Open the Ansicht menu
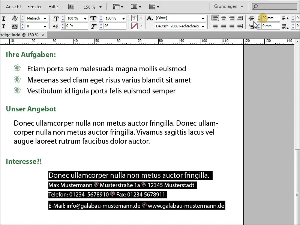 coord(13,7)
